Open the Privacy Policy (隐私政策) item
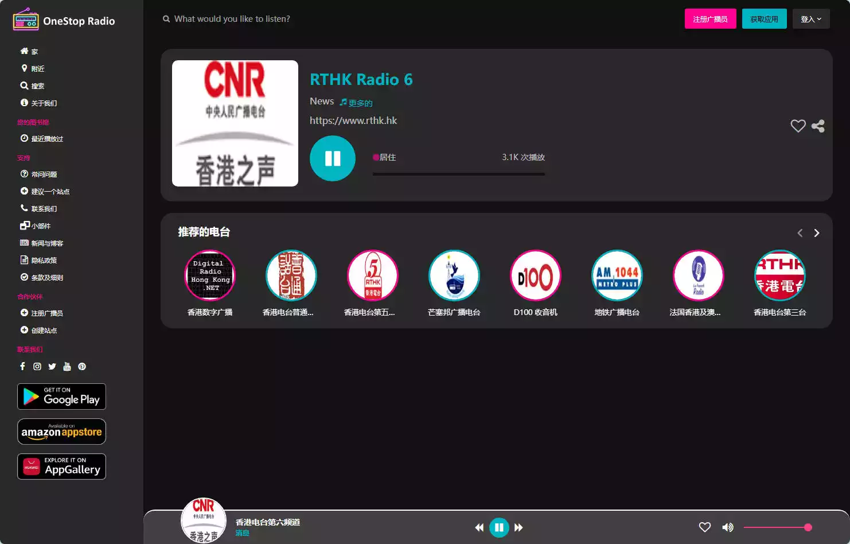Image resolution: width=850 pixels, height=544 pixels. (x=38, y=260)
